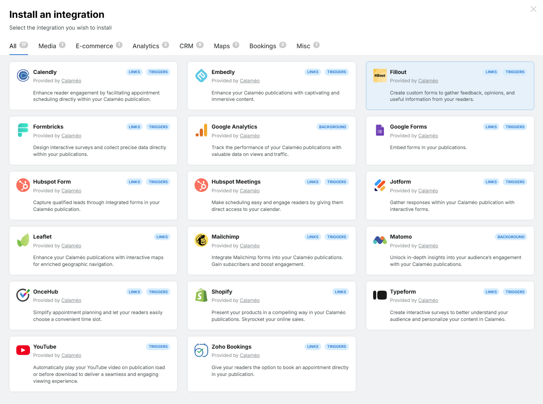Click the 9 count badge on CRM

tap(200, 45)
